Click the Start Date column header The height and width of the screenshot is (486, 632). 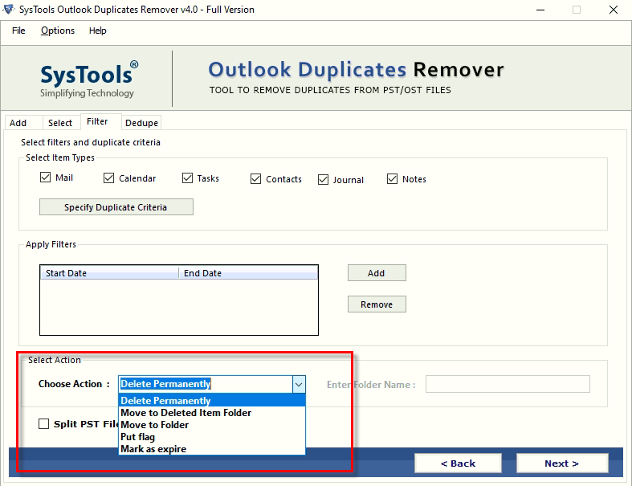pos(109,273)
